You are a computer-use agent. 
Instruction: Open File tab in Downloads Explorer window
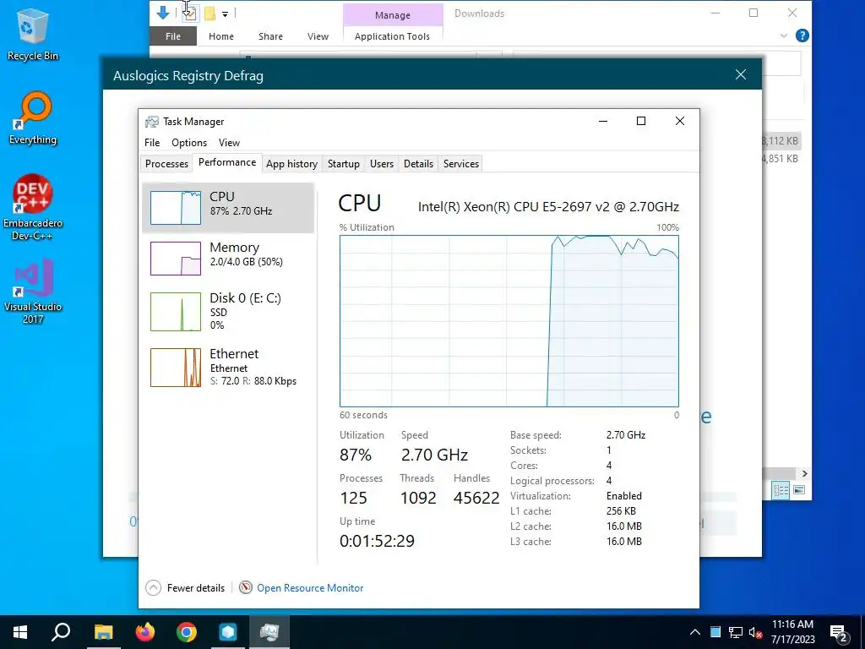(172, 35)
